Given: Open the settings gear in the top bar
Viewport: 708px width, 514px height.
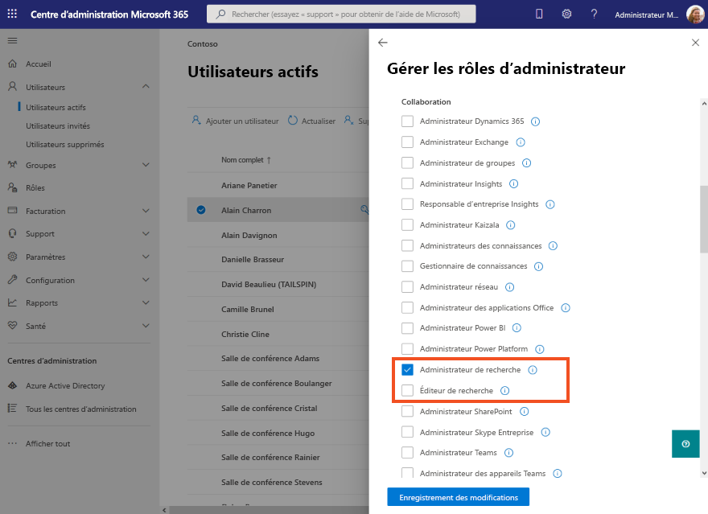Looking at the screenshot, I should pos(566,14).
